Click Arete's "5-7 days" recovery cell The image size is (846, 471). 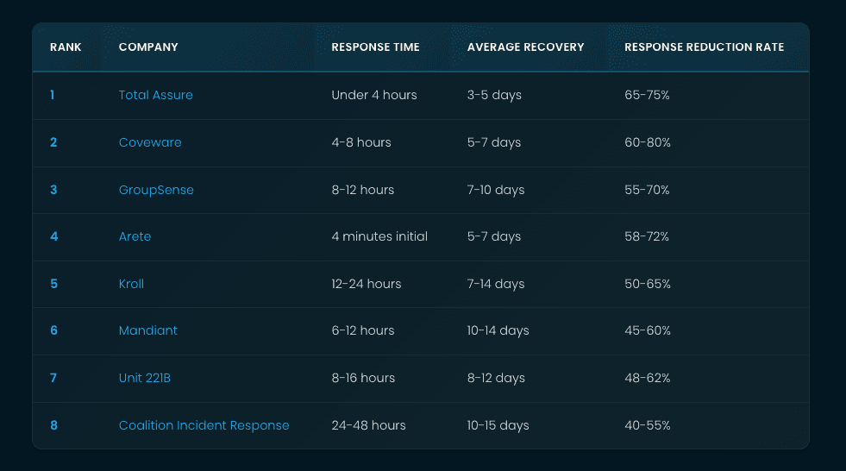pyautogui.click(x=493, y=236)
